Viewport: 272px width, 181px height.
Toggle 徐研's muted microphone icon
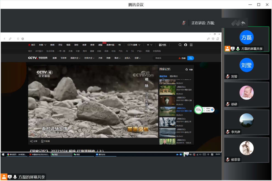coord(228,104)
